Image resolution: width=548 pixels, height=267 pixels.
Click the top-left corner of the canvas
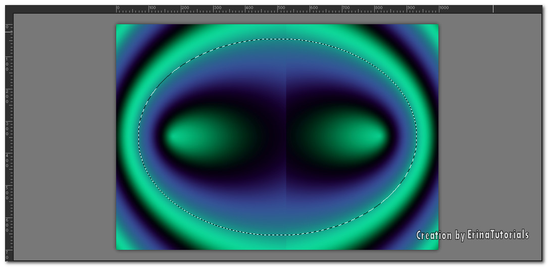tap(117, 25)
